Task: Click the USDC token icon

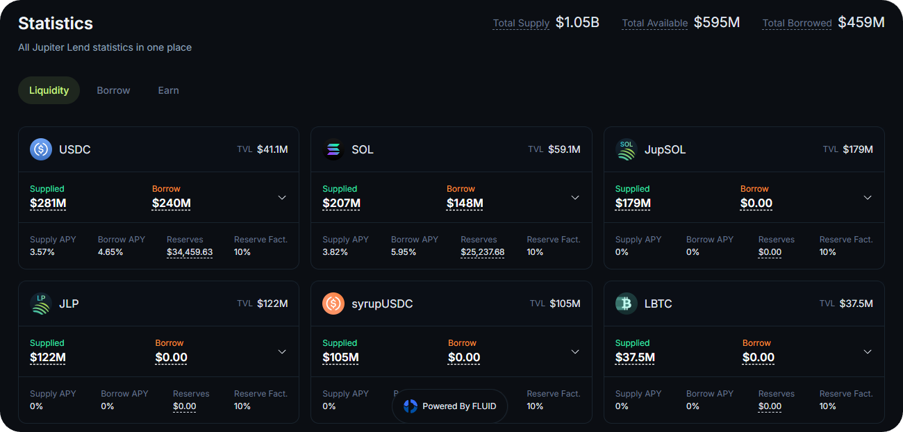Action: [41, 149]
